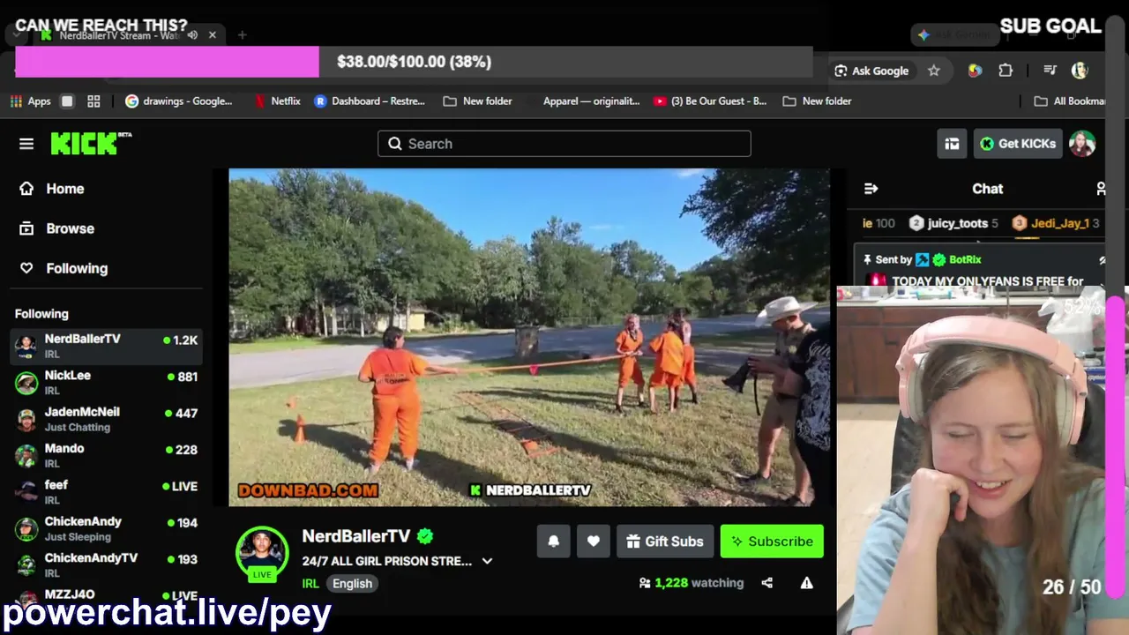This screenshot has width=1129, height=635.
Task: Open the ChickenAndyTV channel
Action: click(106, 565)
